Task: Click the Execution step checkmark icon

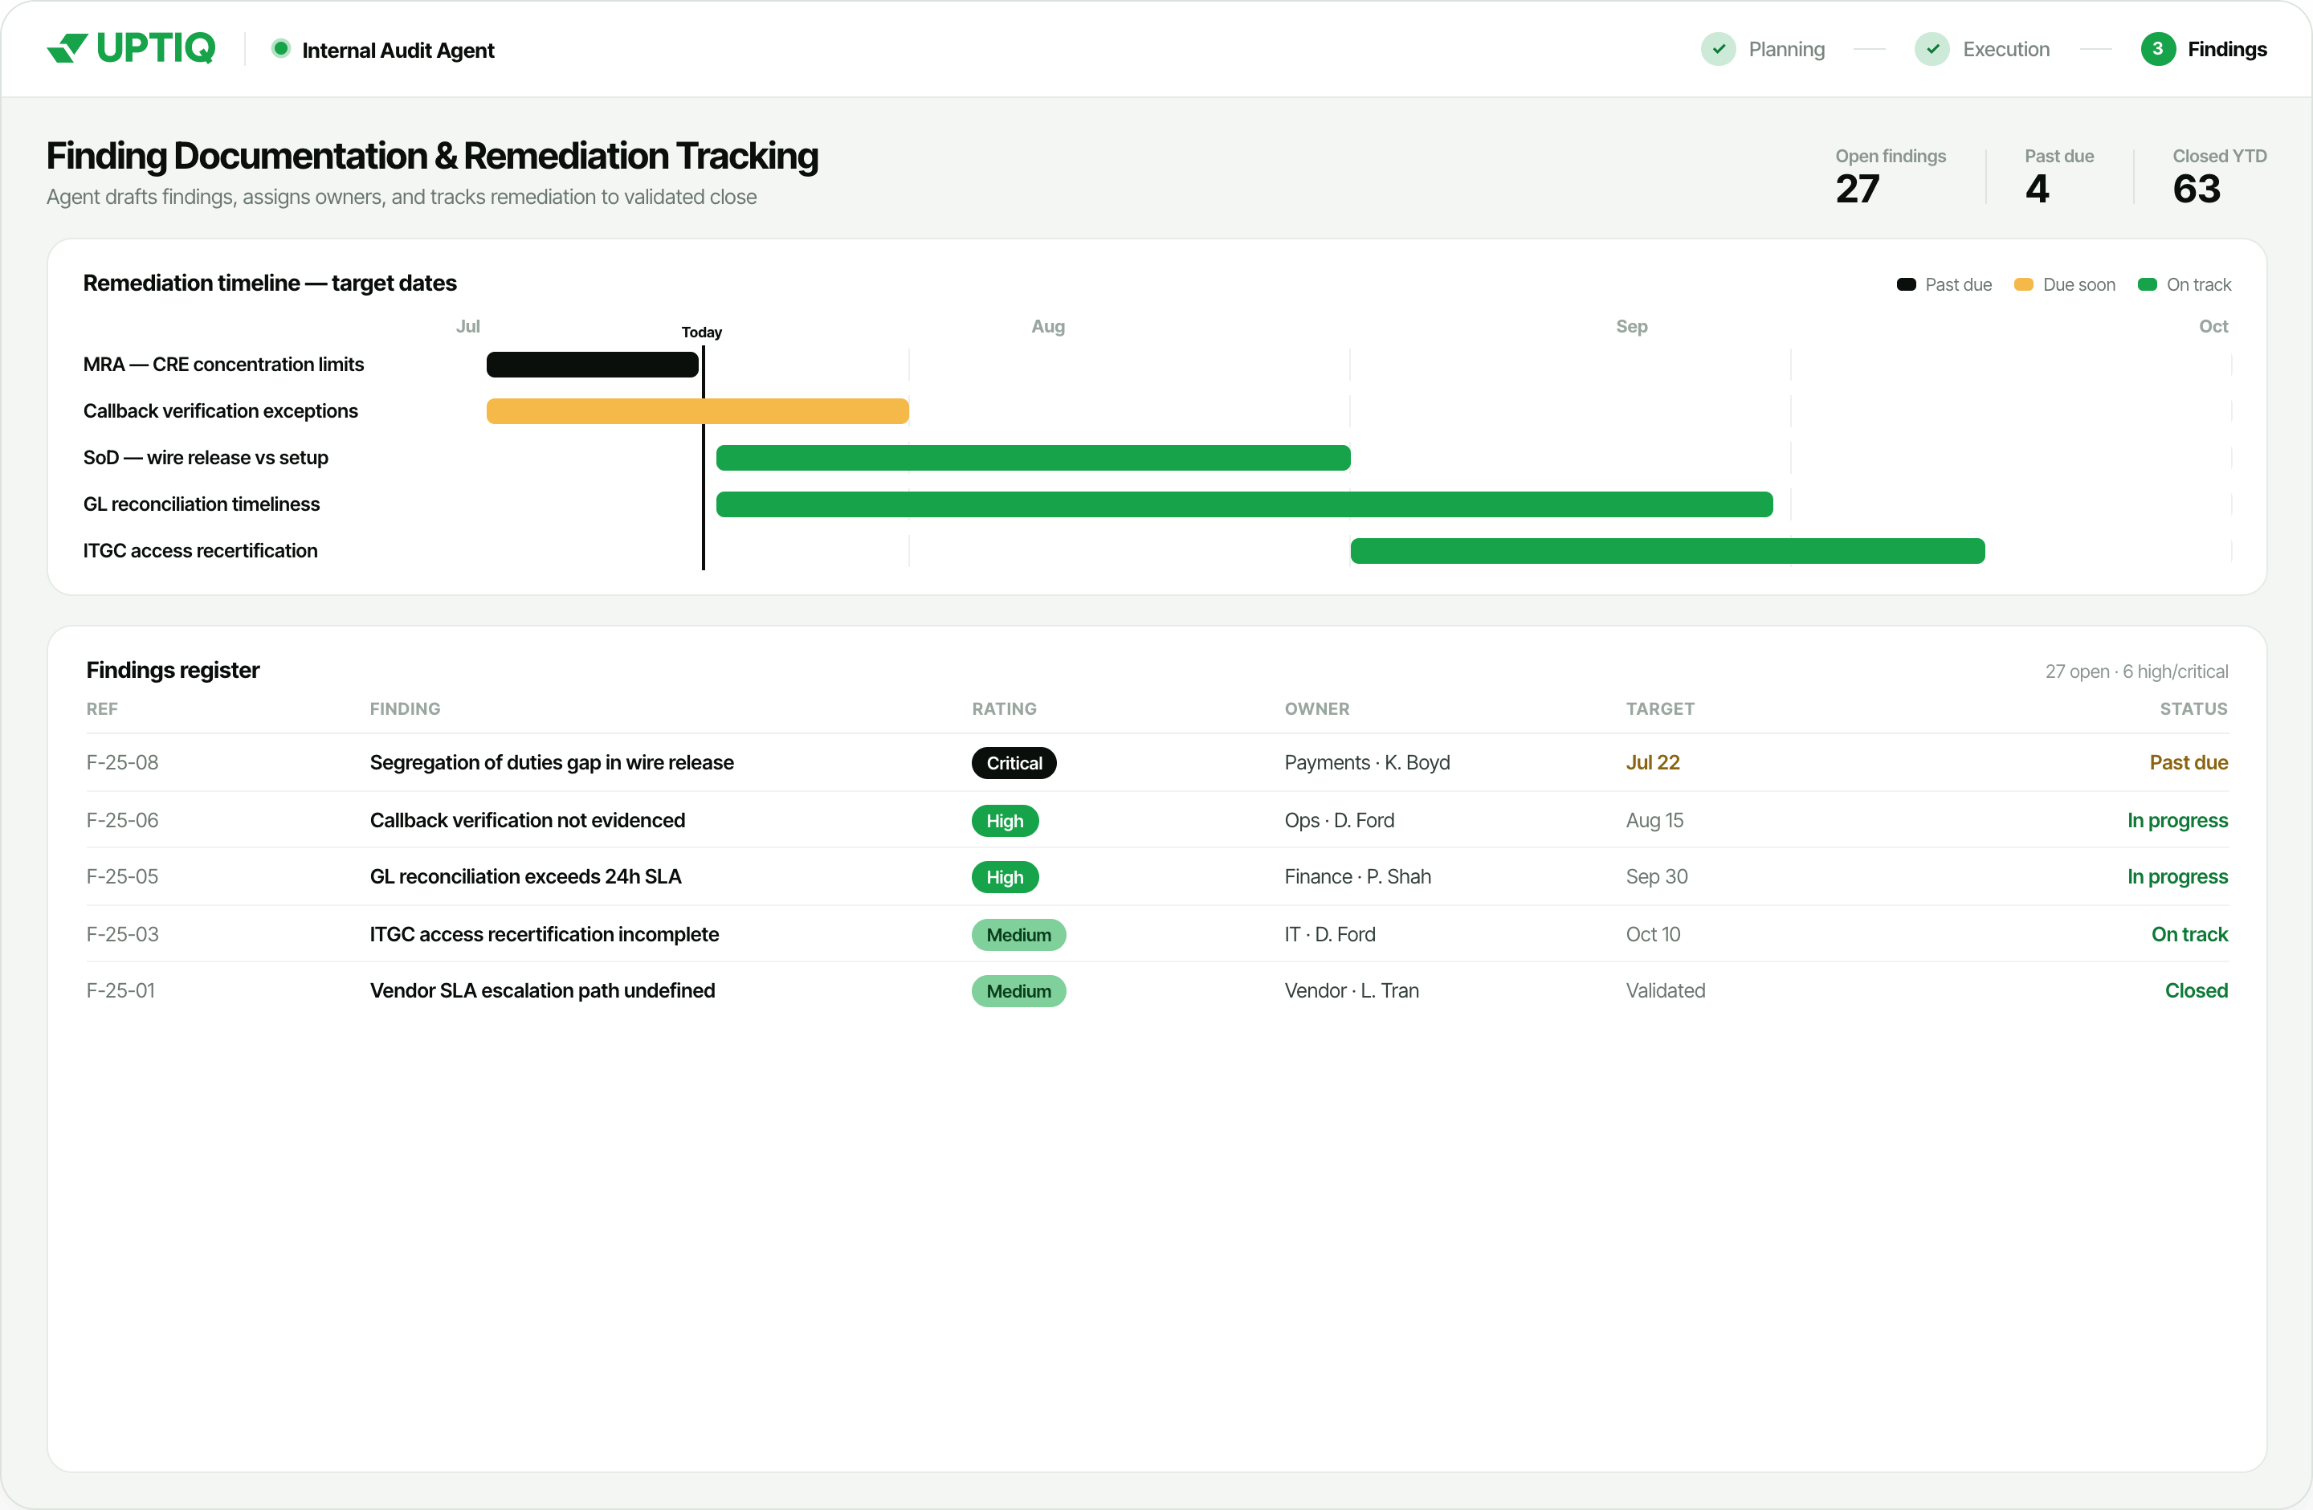Action: 1932,48
